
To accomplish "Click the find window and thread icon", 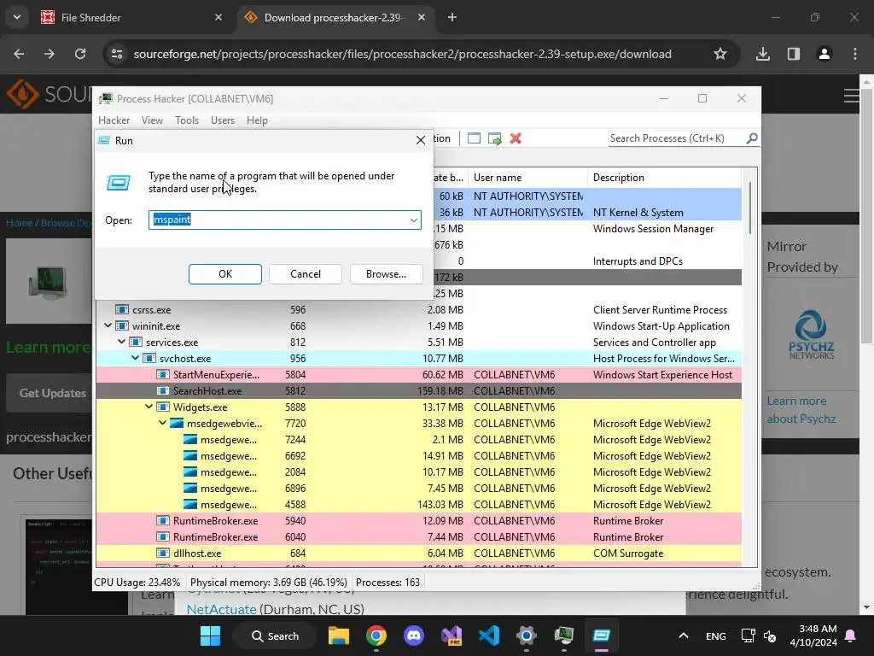I will coord(494,138).
